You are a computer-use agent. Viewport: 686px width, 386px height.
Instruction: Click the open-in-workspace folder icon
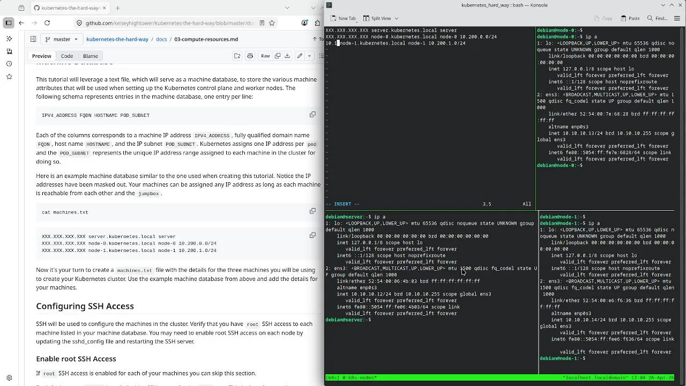pos(237,56)
